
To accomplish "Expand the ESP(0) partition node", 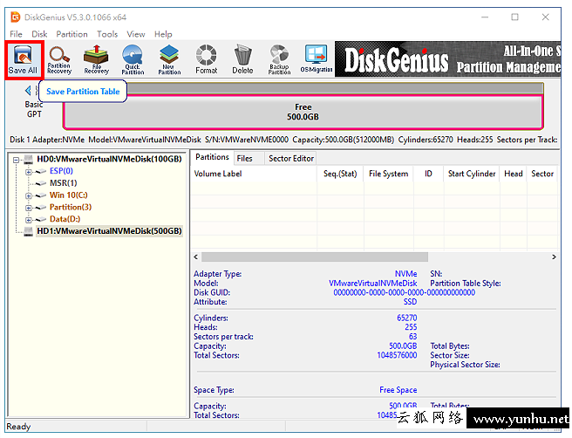I will tap(29, 172).
